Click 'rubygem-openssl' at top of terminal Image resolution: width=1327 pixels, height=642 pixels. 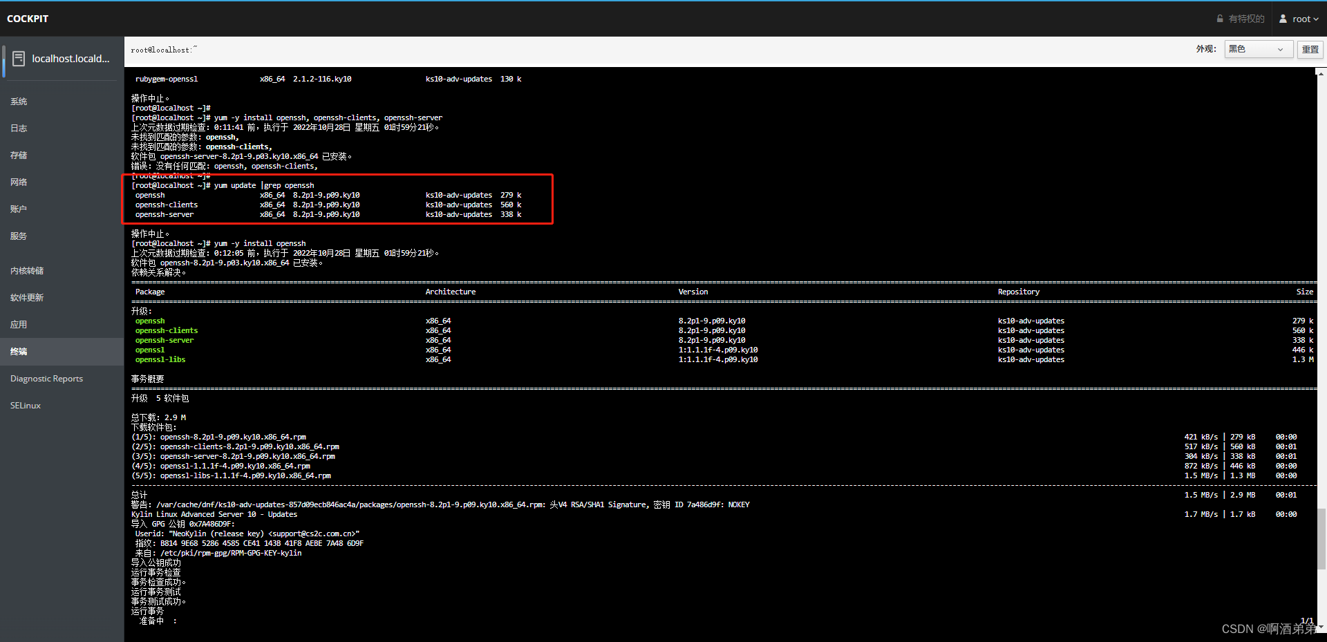click(x=167, y=79)
